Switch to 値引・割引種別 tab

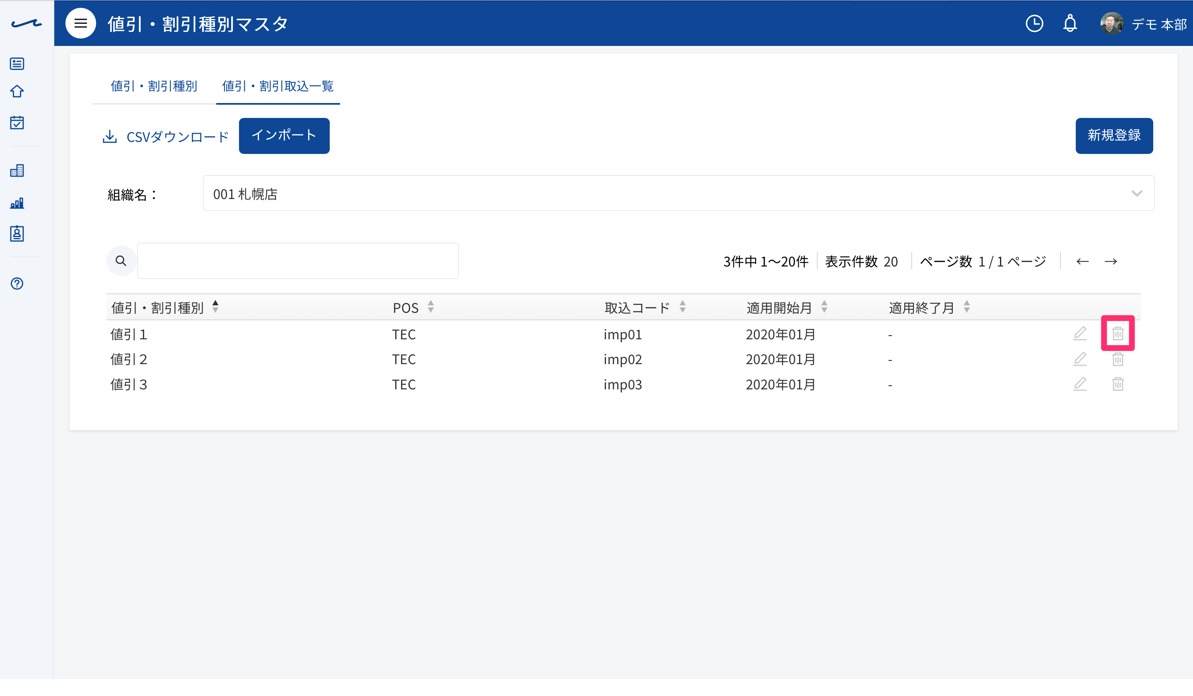[x=154, y=86]
